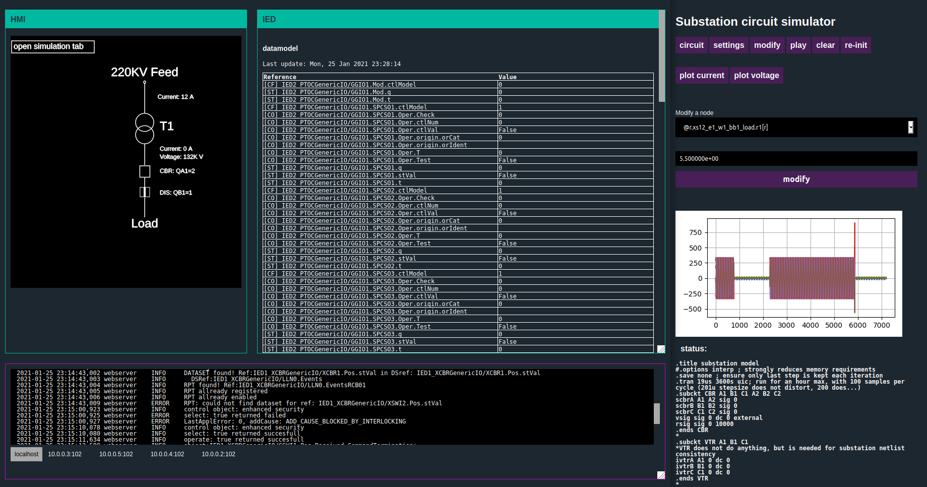927x487 pixels.
Task: Switch to the 10.0.0.5:102 tab
Action: tap(116, 454)
